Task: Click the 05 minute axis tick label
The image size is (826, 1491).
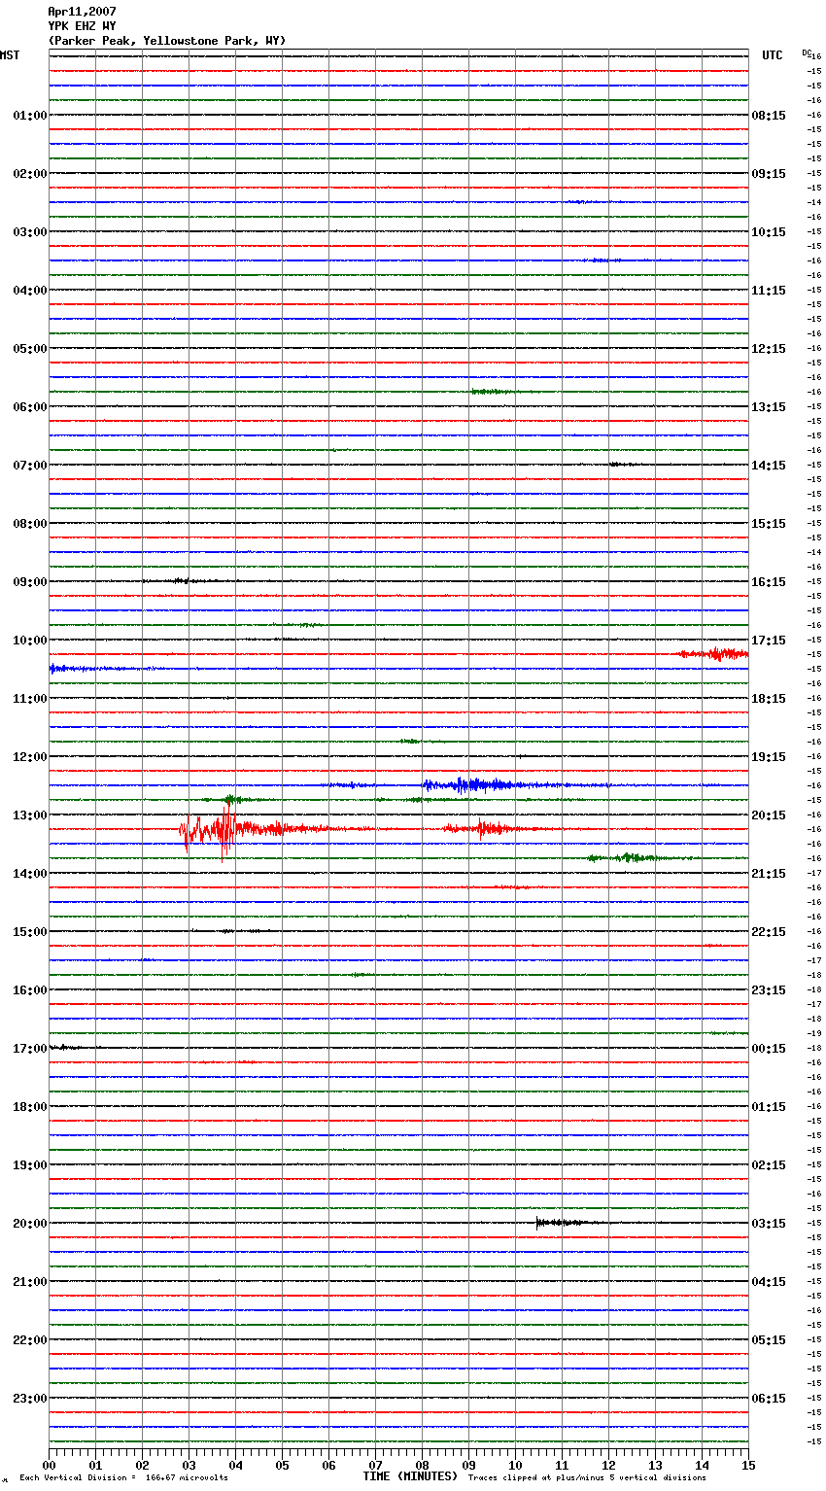Action: 283,1465
